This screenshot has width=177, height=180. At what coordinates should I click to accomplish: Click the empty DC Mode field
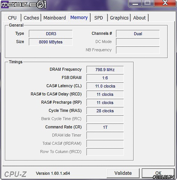tap(138, 42)
